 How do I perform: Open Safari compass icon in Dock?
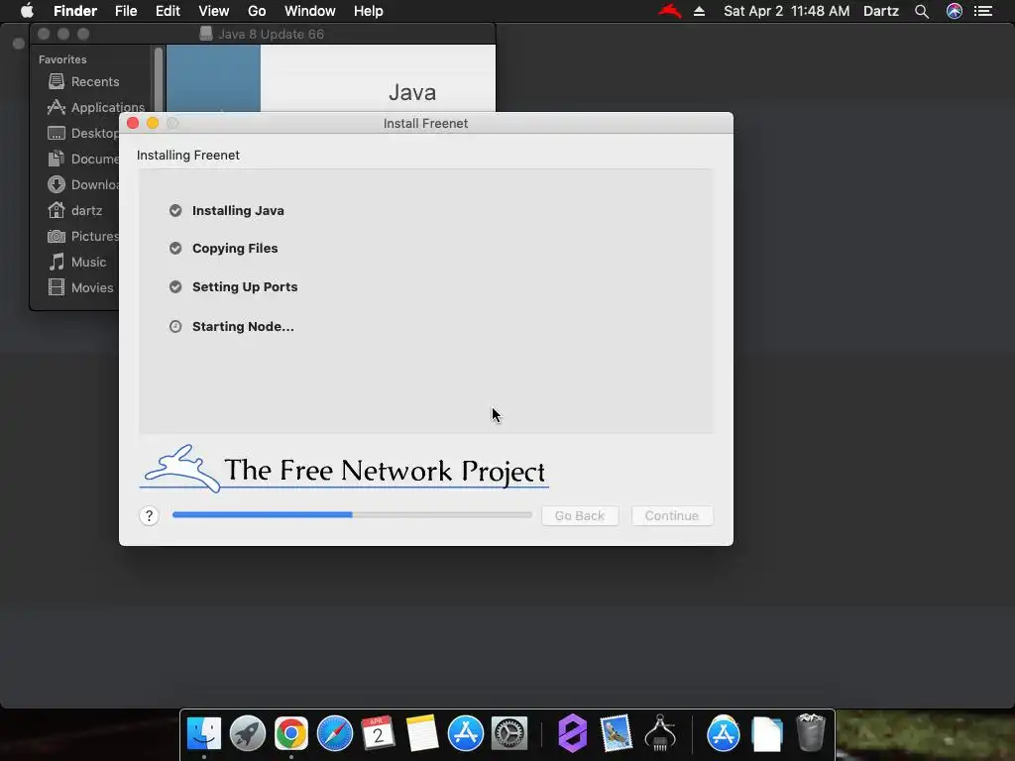tap(335, 733)
